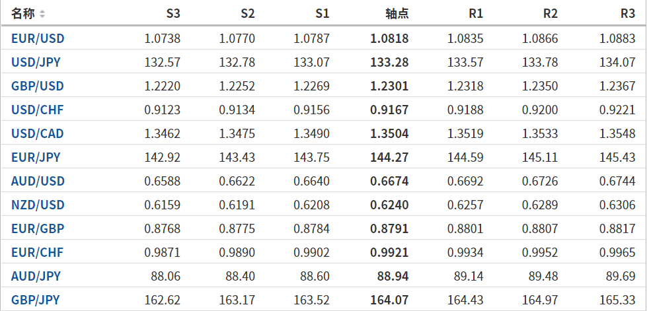Click the sort arrows icon beside 名称
647x311 pixels.
[x=43, y=14]
